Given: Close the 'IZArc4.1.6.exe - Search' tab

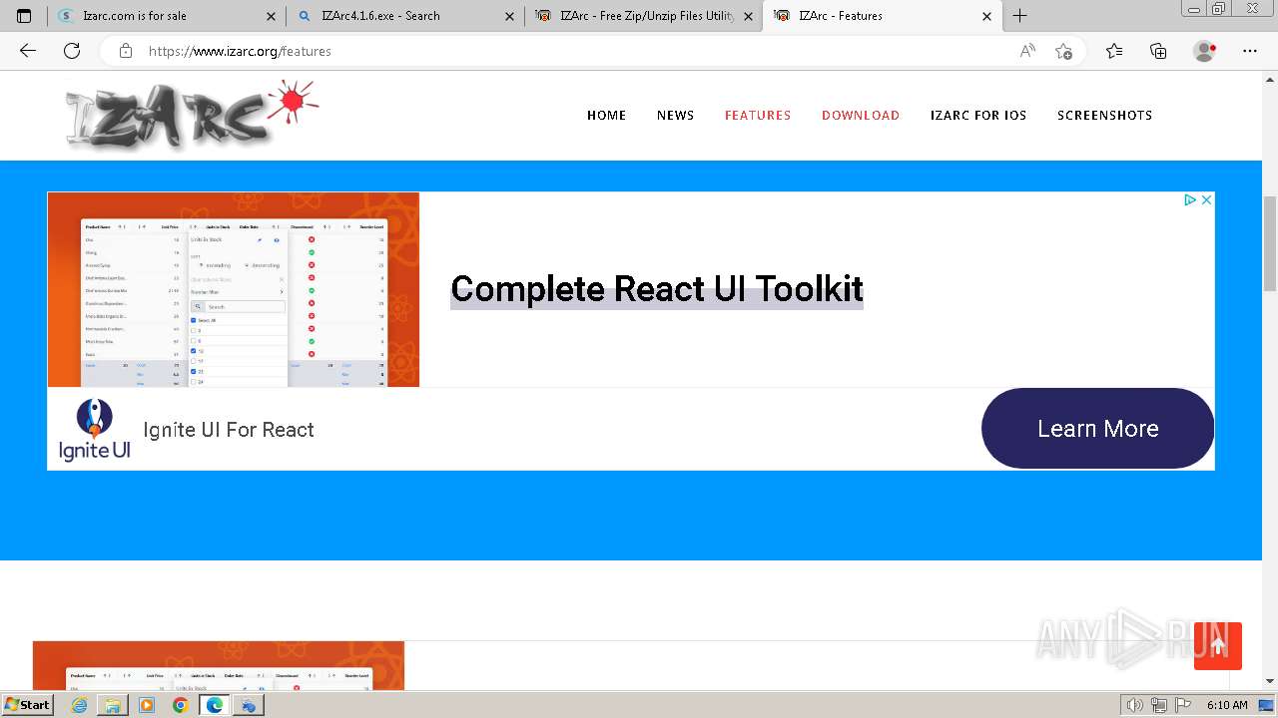Looking at the screenshot, I should (509, 16).
